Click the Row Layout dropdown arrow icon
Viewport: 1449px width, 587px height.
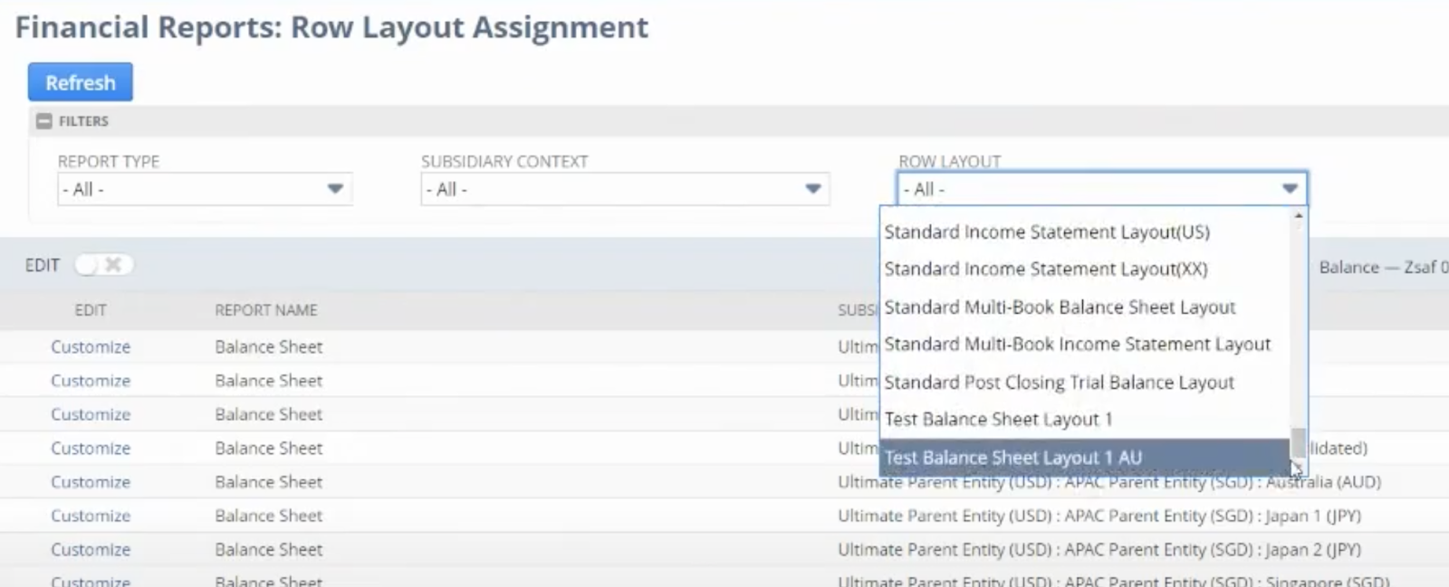tap(1291, 189)
